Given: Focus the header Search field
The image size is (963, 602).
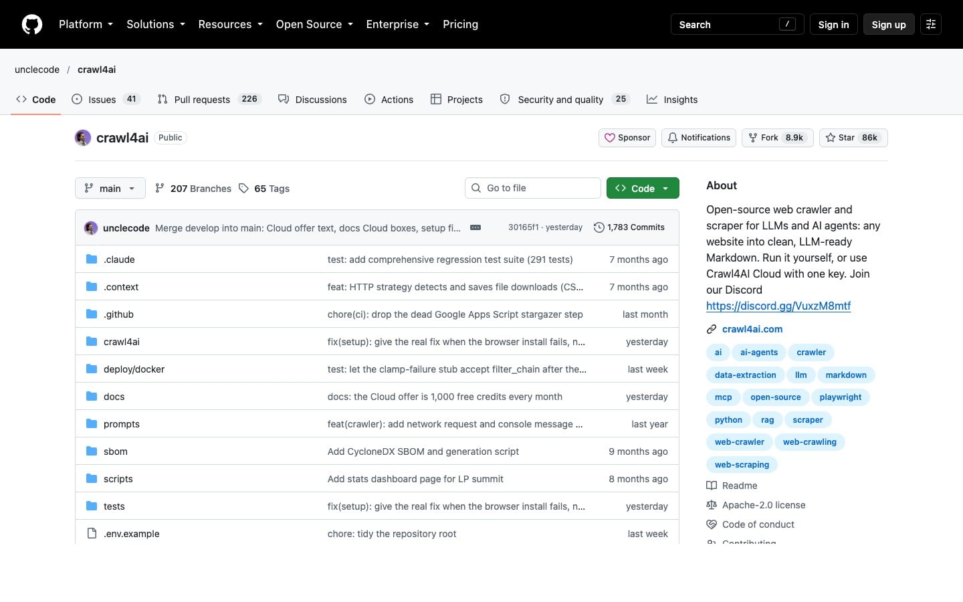Looking at the screenshot, I should (x=737, y=24).
